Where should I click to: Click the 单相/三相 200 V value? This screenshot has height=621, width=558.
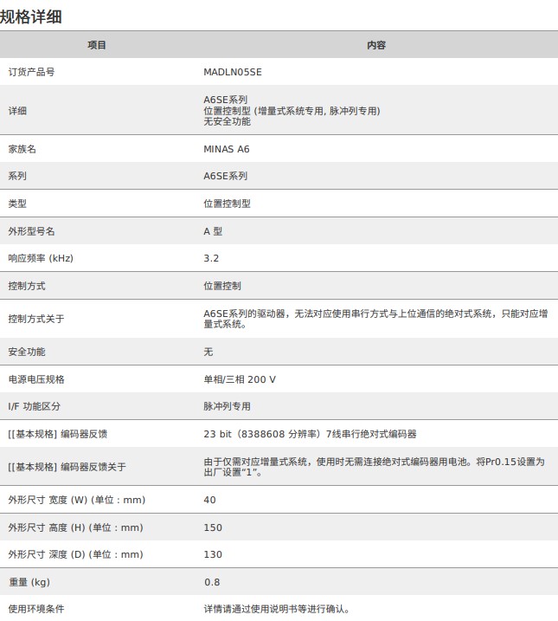240,379
